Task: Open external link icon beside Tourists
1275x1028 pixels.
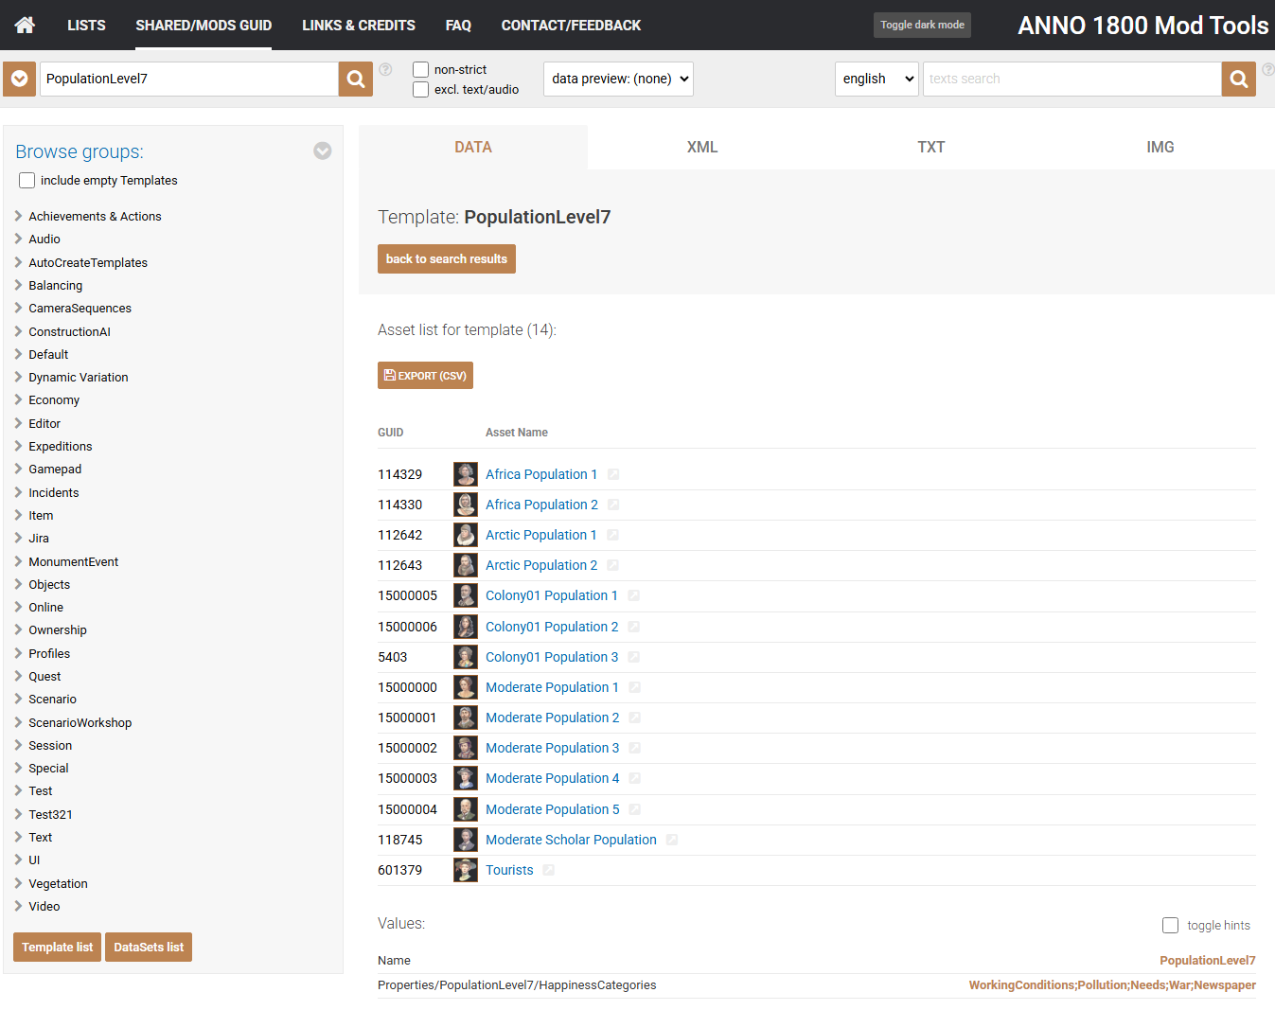Action: click(549, 870)
